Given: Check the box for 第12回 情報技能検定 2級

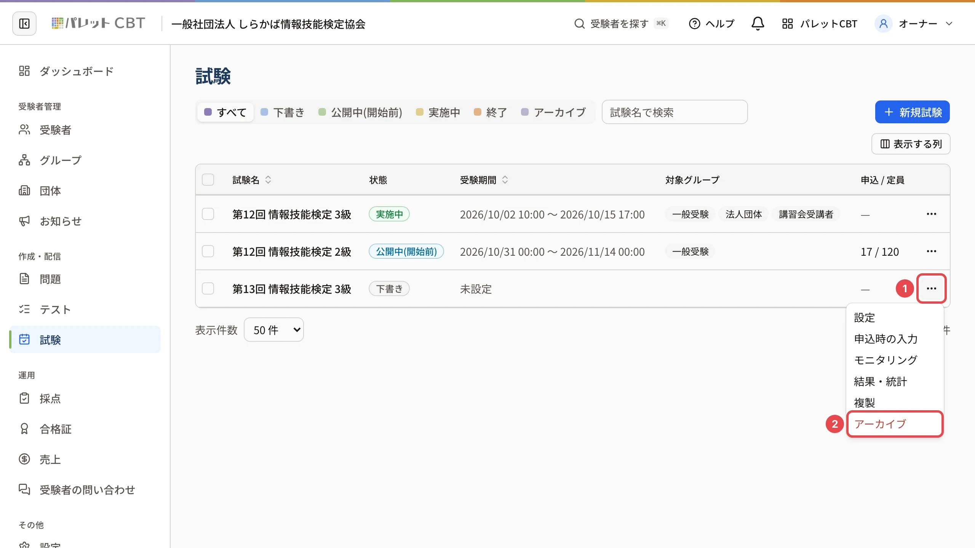Looking at the screenshot, I should tap(208, 252).
